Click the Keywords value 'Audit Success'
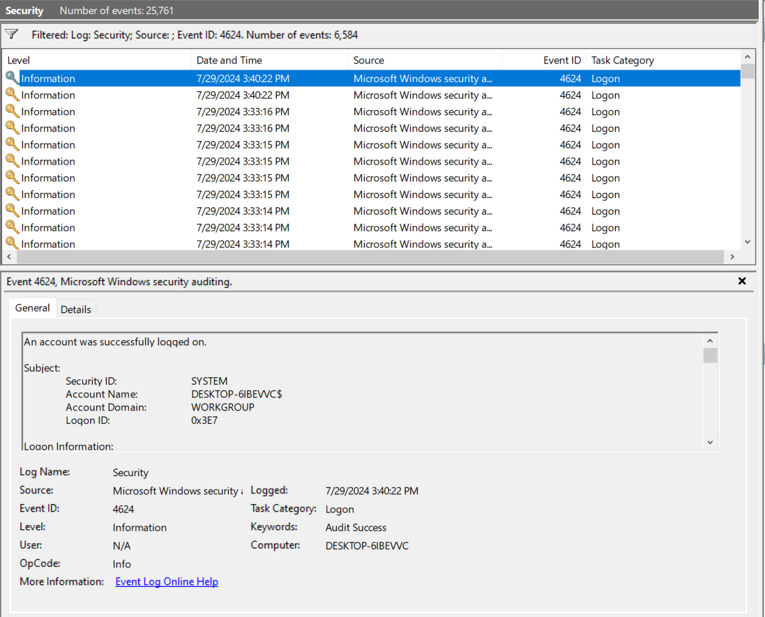This screenshot has width=765, height=617. click(356, 527)
